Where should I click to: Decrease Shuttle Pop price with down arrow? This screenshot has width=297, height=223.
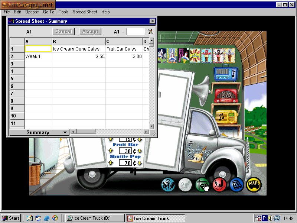pos(140,163)
